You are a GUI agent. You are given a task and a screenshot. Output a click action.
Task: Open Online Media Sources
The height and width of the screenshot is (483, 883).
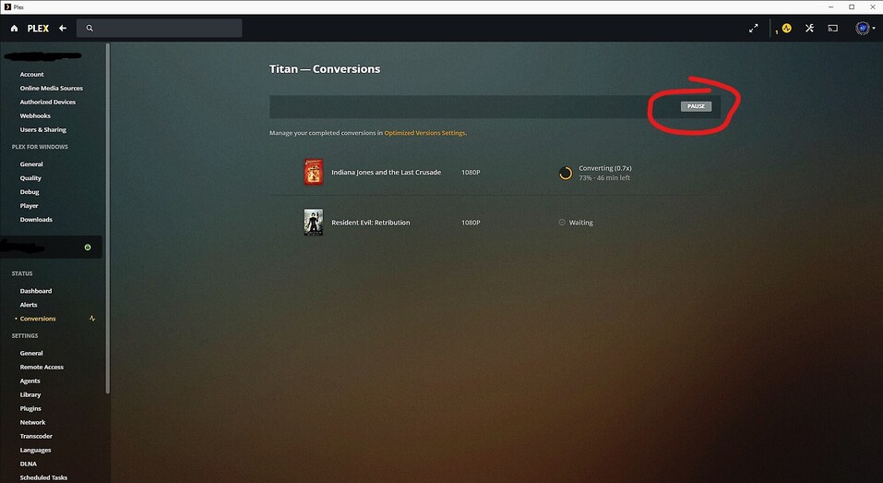[x=52, y=89]
